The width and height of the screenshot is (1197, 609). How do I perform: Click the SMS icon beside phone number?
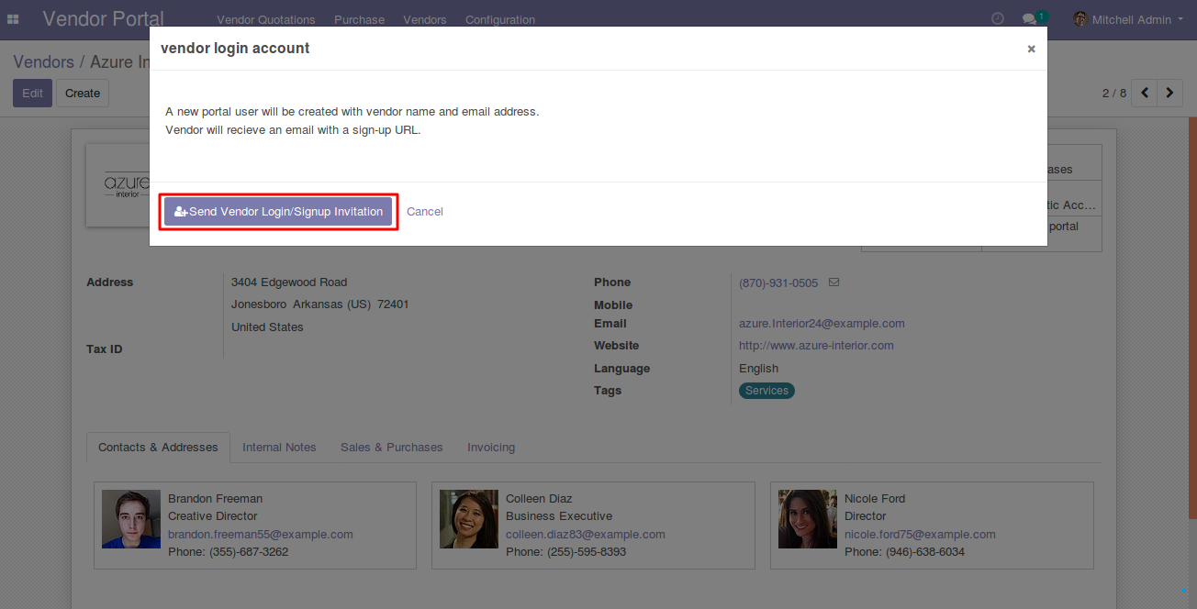pyautogui.click(x=833, y=282)
